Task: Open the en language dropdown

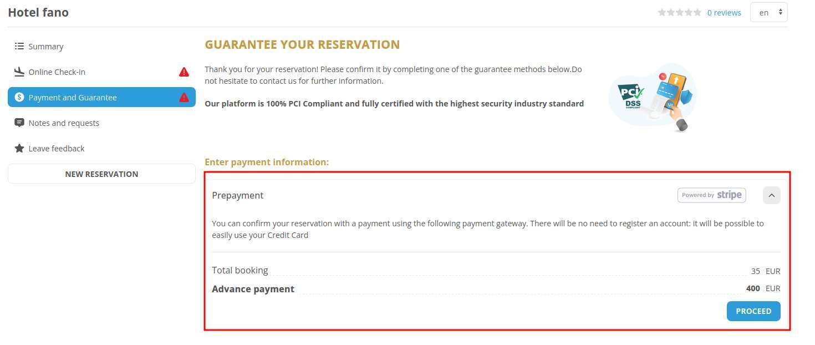Action: click(768, 13)
